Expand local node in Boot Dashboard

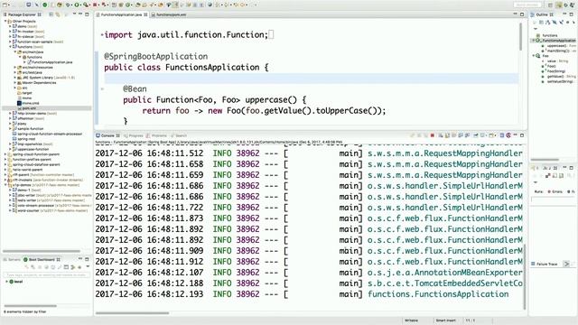point(6,282)
